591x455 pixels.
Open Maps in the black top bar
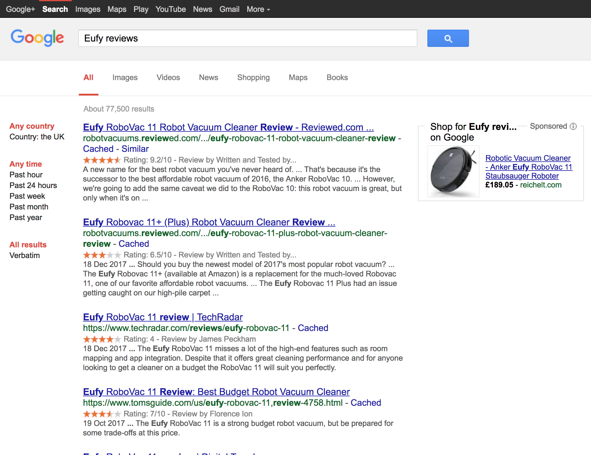pyautogui.click(x=117, y=9)
